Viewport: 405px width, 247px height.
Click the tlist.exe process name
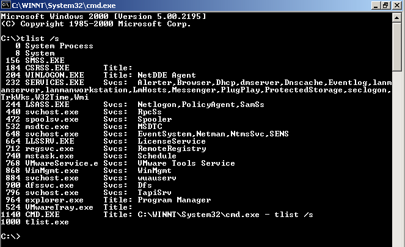(47, 222)
